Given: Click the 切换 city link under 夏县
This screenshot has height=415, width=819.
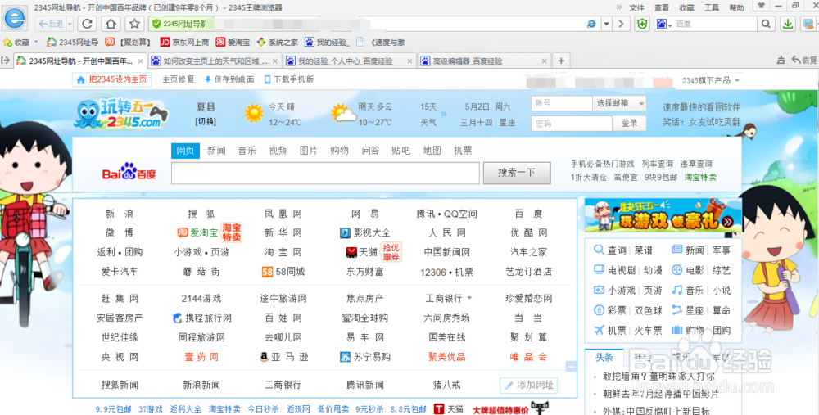Looking at the screenshot, I should [206, 122].
